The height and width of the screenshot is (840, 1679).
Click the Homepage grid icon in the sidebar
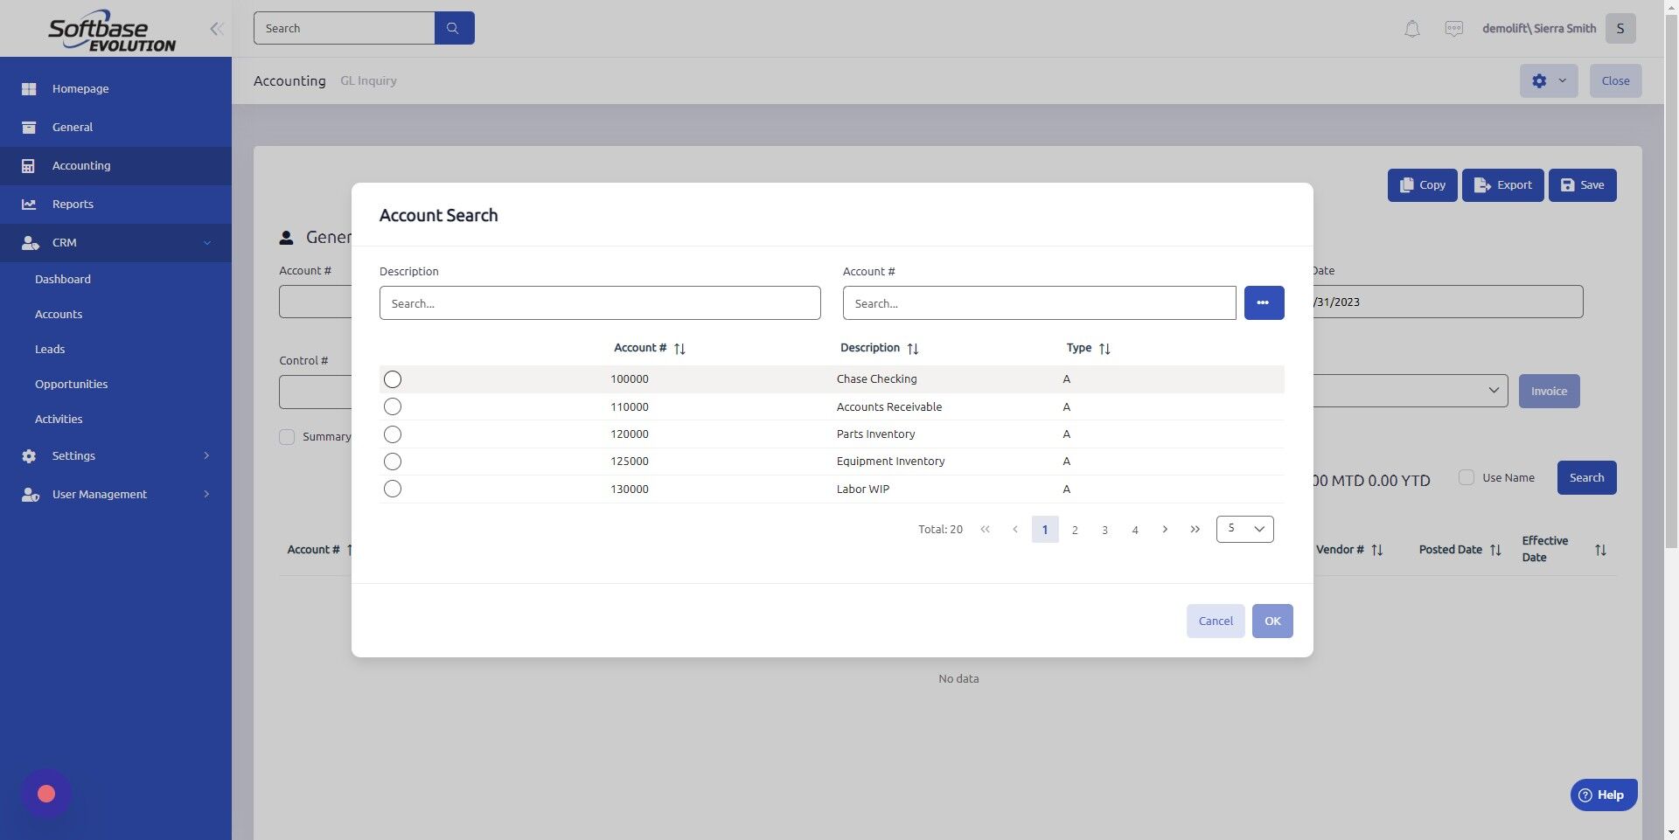click(x=29, y=89)
